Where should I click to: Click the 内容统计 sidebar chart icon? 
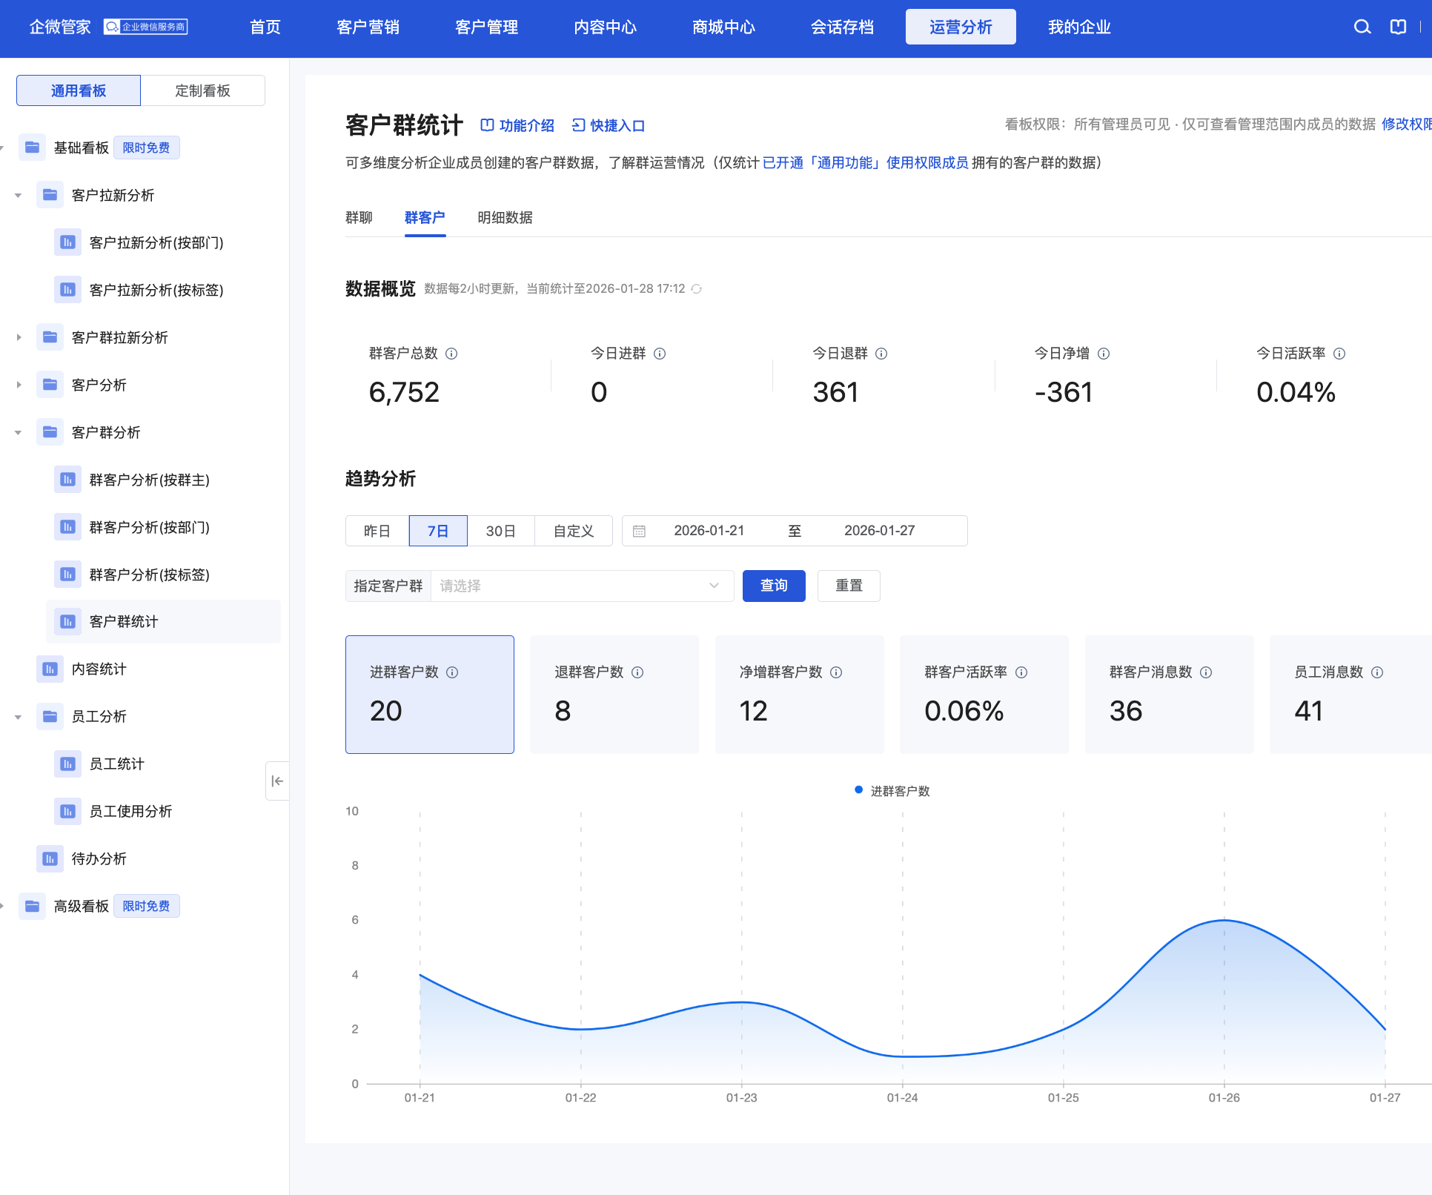pyautogui.click(x=50, y=669)
